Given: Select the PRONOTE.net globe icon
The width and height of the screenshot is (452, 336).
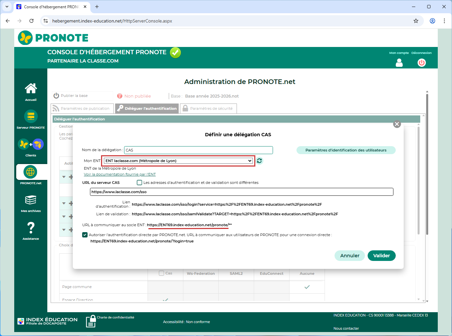Looking at the screenshot, I should pos(30,172).
